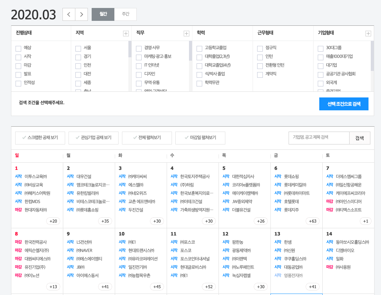Open 한국전력공사 posting on March 8
The height and width of the screenshot is (295, 381).
[36, 242]
